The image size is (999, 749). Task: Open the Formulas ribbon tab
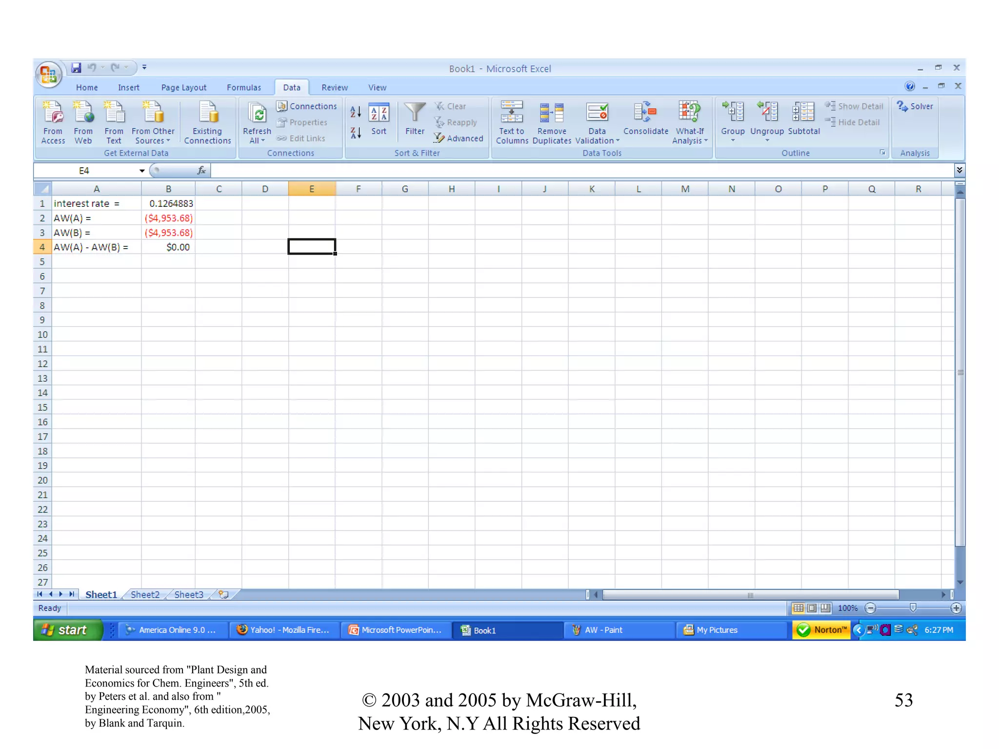click(x=243, y=88)
